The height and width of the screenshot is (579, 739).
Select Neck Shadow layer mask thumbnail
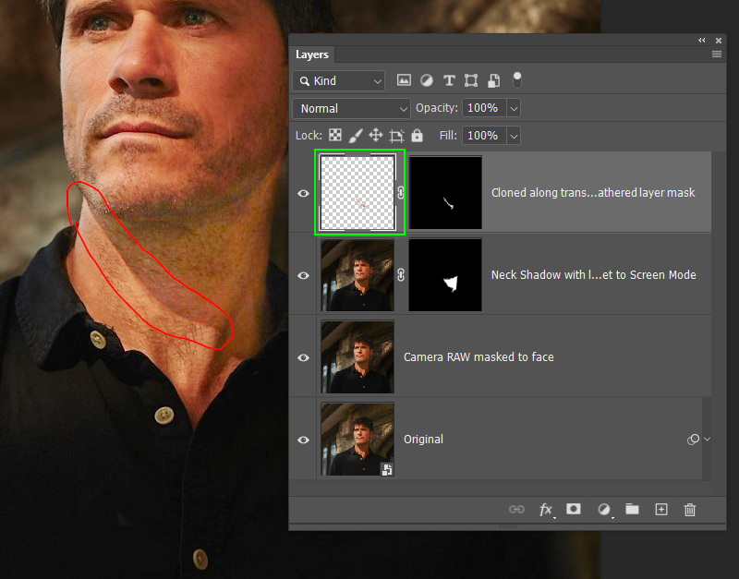pos(445,274)
